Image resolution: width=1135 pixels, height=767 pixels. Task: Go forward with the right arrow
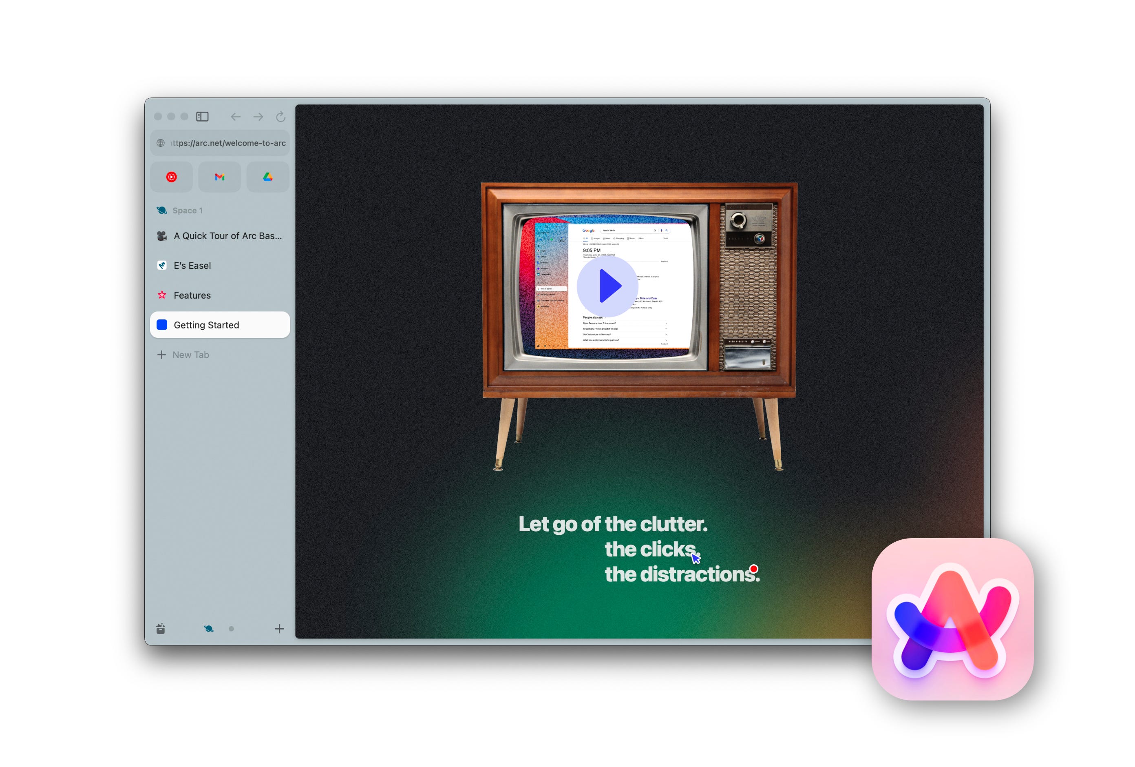258,116
